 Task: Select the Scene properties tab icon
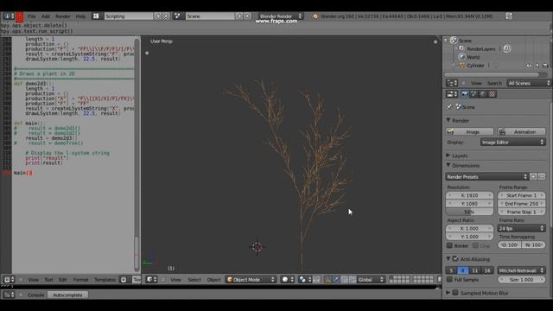(x=474, y=94)
